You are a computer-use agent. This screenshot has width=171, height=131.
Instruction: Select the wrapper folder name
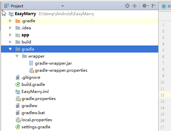36,56
